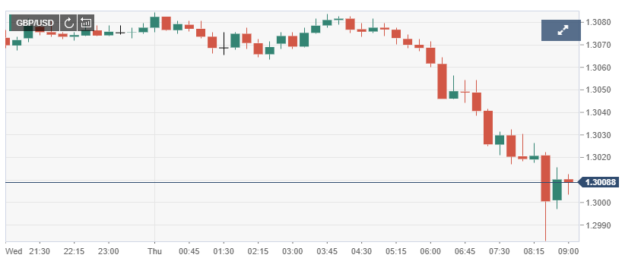This screenshot has height=280, width=622.
Task: Click the 23:00 time axis label
Action: (108, 251)
